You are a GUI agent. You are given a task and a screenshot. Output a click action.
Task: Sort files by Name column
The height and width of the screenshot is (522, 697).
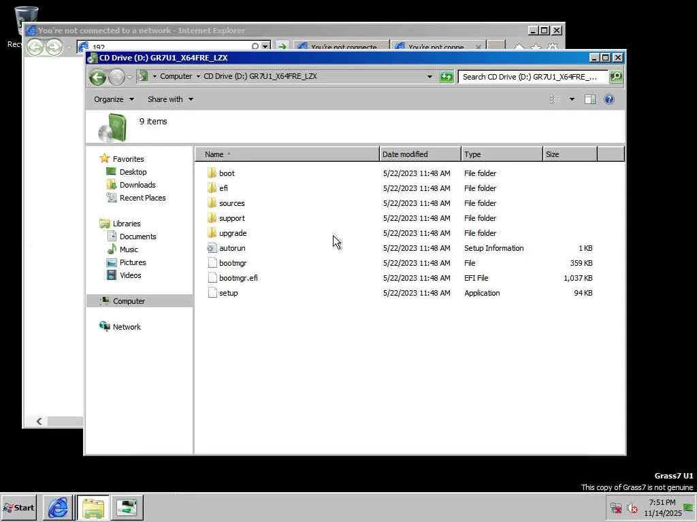[x=287, y=154]
